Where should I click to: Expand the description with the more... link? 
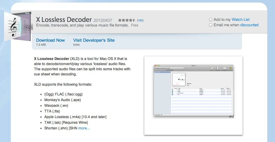pos(84,128)
